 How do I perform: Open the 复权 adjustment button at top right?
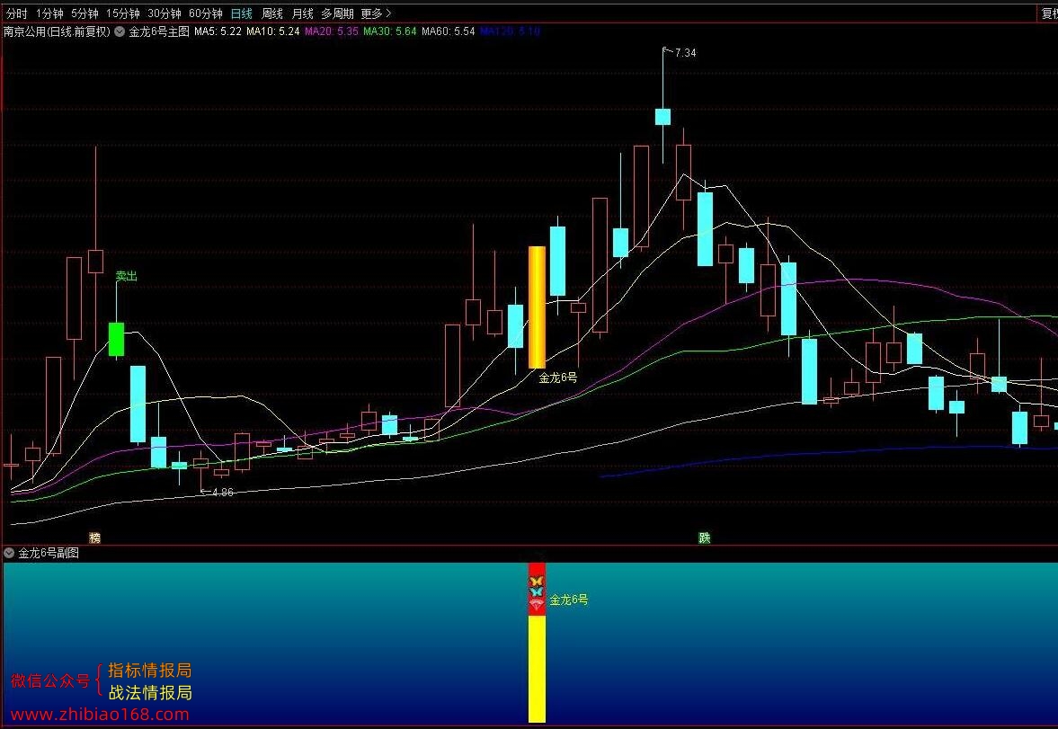click(1049, 13)
